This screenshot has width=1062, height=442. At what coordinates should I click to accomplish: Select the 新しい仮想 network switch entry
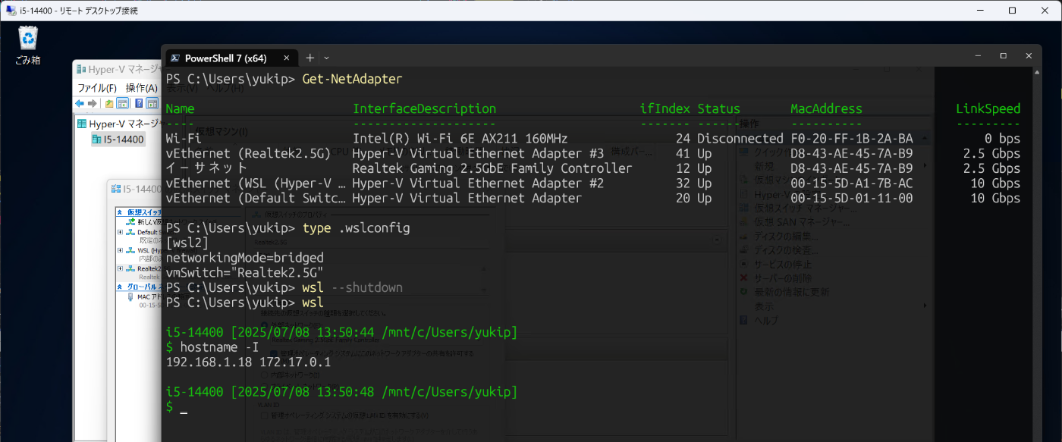[x=143, y=221]
